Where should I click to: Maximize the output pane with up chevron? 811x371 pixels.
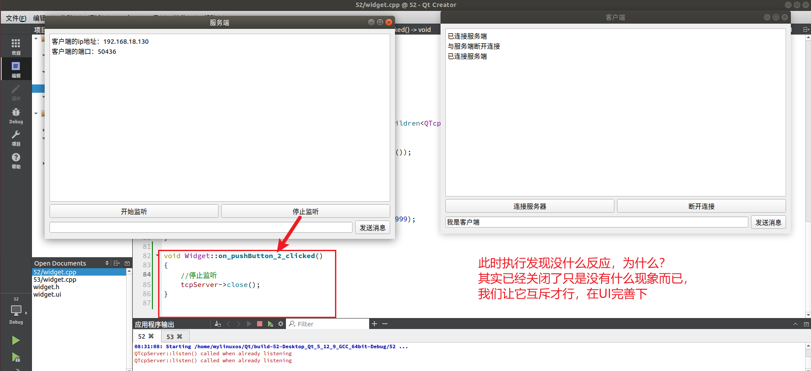(x=795, y=324)
